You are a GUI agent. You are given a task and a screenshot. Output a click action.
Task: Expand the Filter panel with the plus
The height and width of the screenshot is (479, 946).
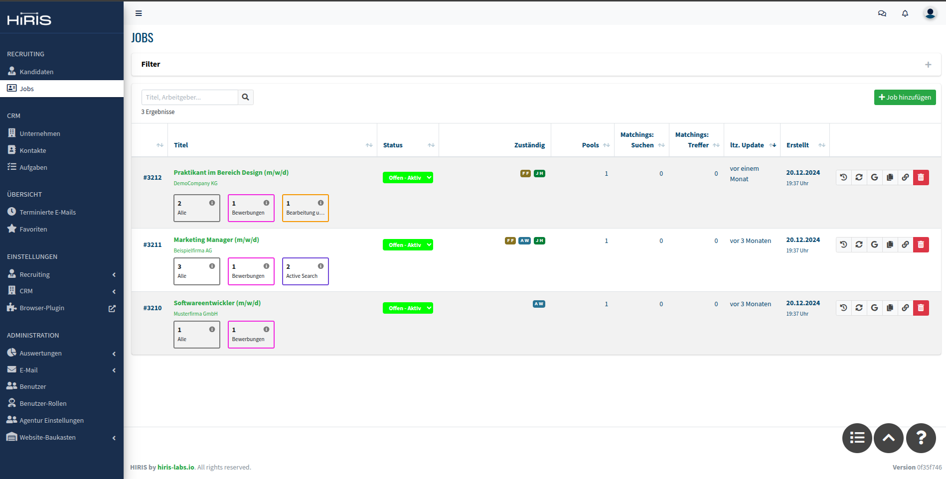point(928,65)
